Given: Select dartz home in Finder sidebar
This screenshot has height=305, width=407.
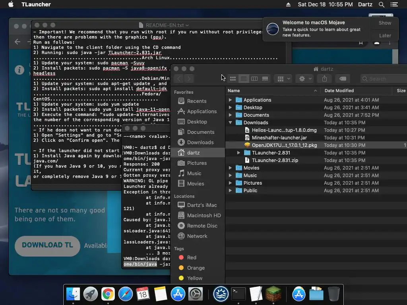Looking at the screenshot, I should 198,152.
